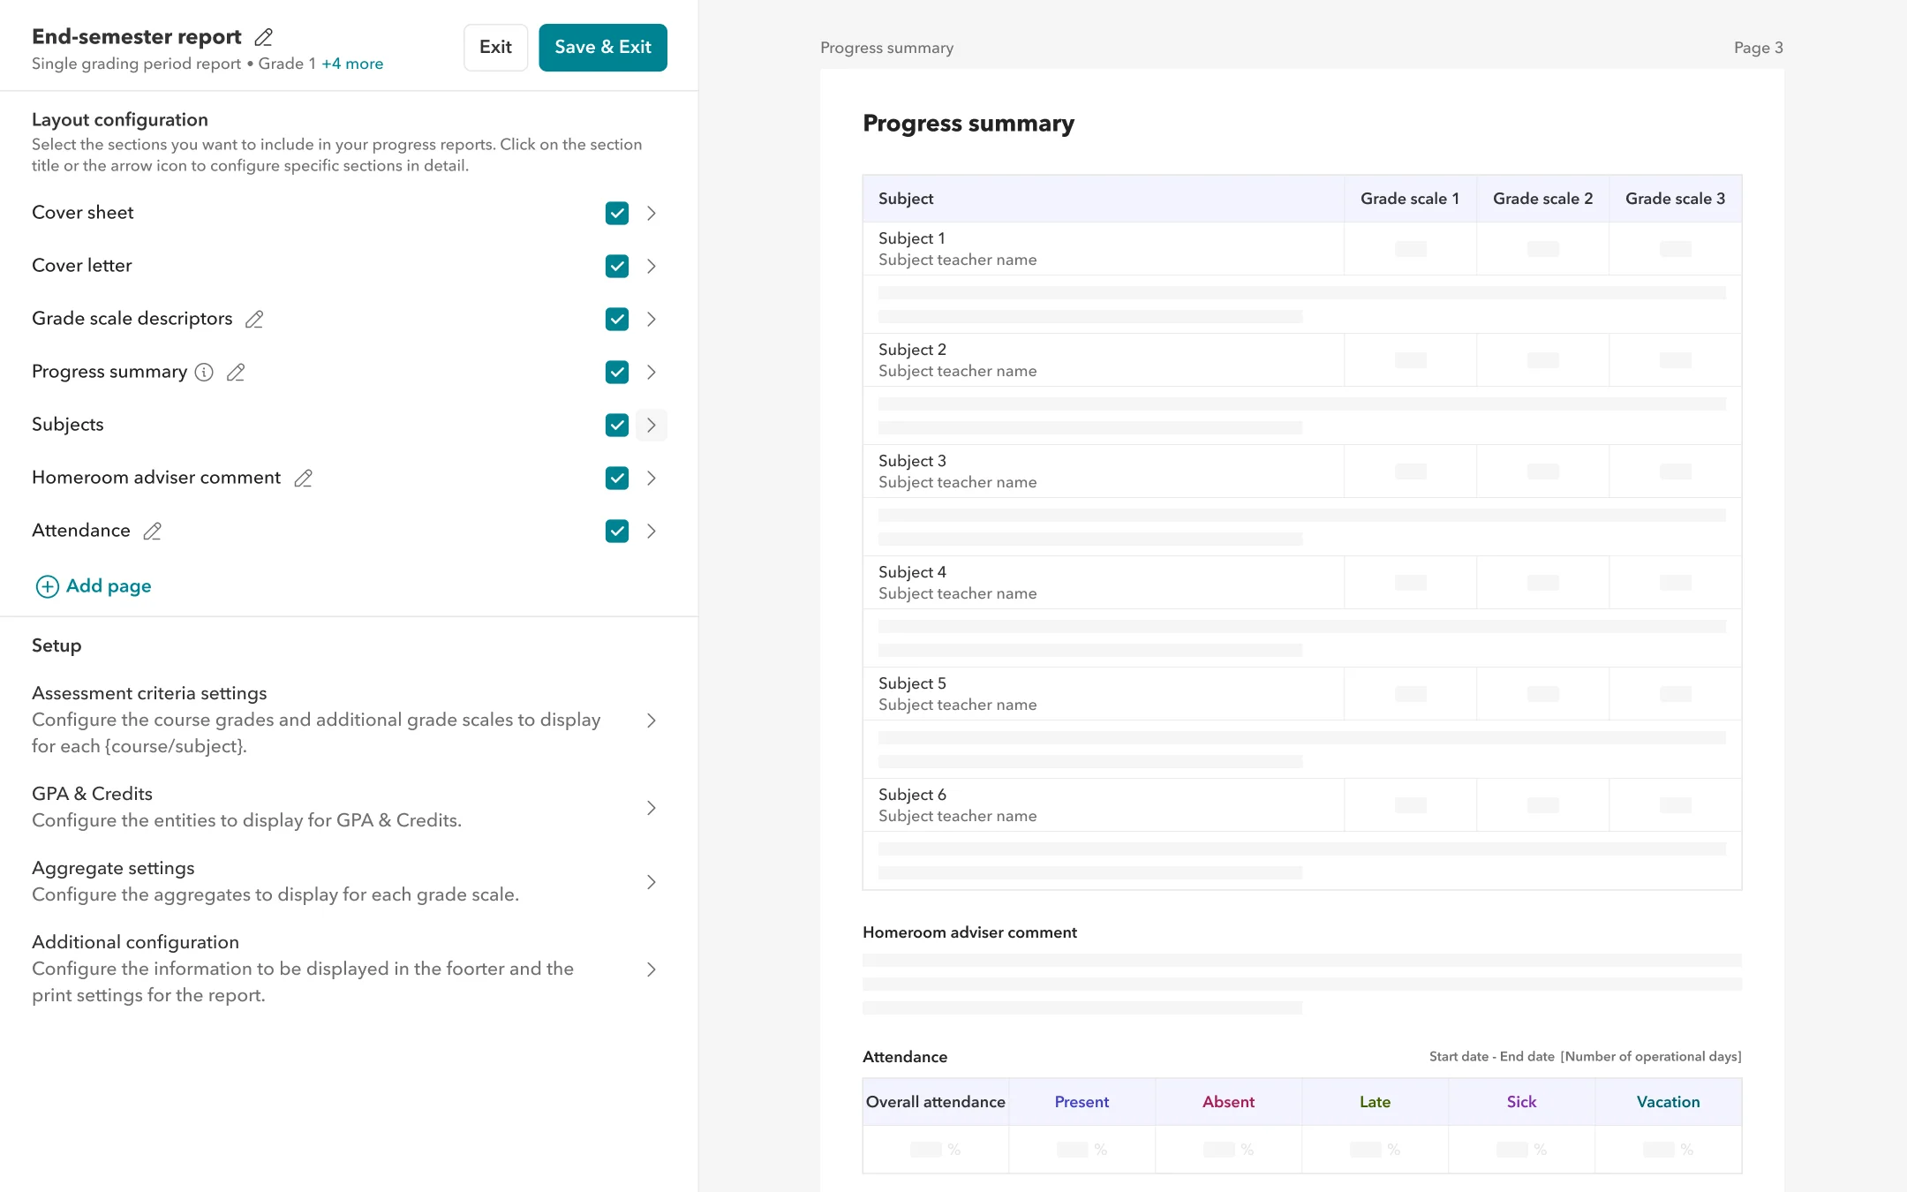This screenshot has height=1192, width=1907.
Task: Click the Exit button
Action: 495,48
